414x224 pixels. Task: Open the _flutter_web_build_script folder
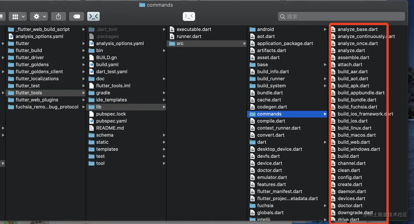click(x=45, y=29)
